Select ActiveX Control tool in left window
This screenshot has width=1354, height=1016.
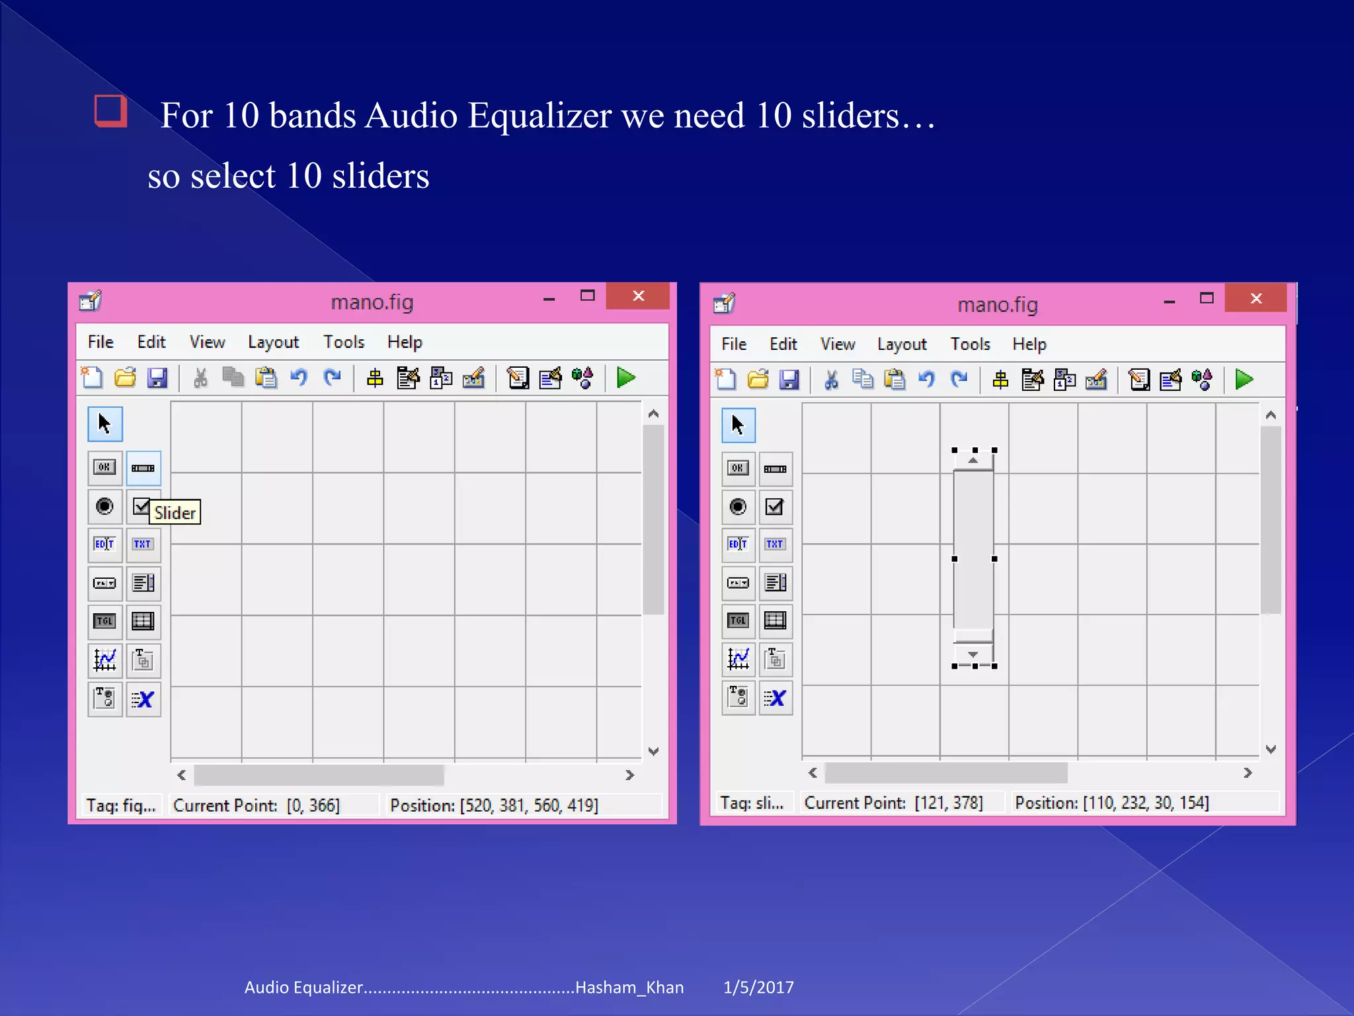143,698
